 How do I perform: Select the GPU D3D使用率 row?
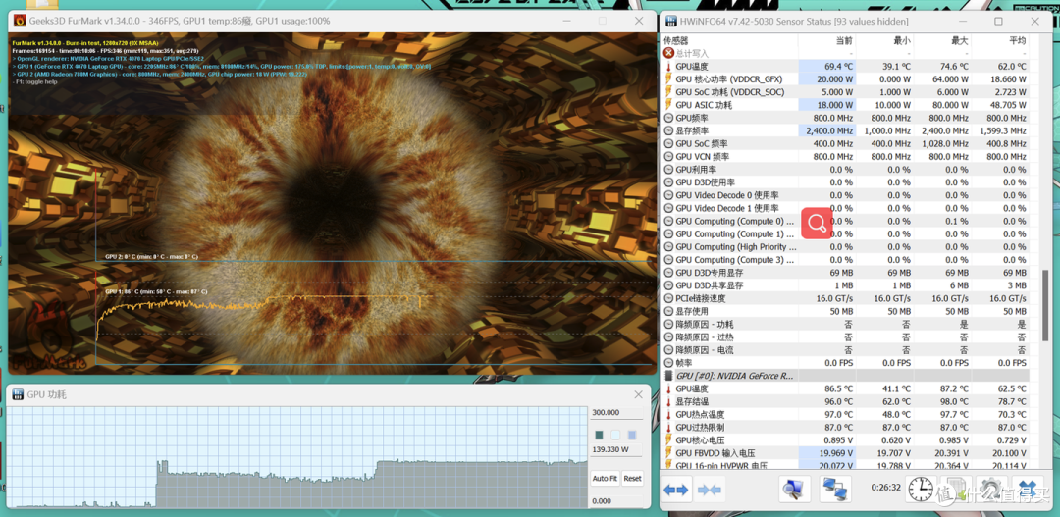846,182
